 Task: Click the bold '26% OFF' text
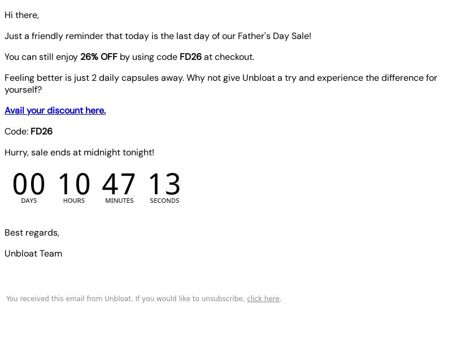99,57
